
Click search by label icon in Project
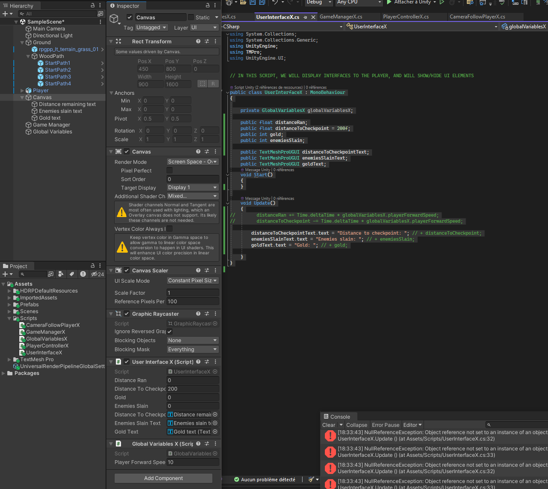pos(72,274)
